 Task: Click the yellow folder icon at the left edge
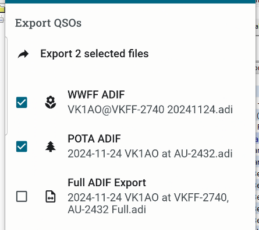click(2, 9)
